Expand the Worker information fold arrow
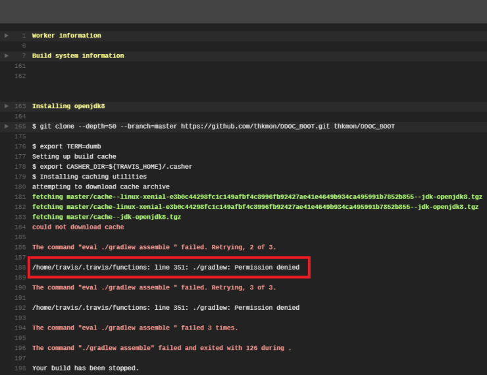This screenshot has height=375, width=487. click(x=7, y=36)
